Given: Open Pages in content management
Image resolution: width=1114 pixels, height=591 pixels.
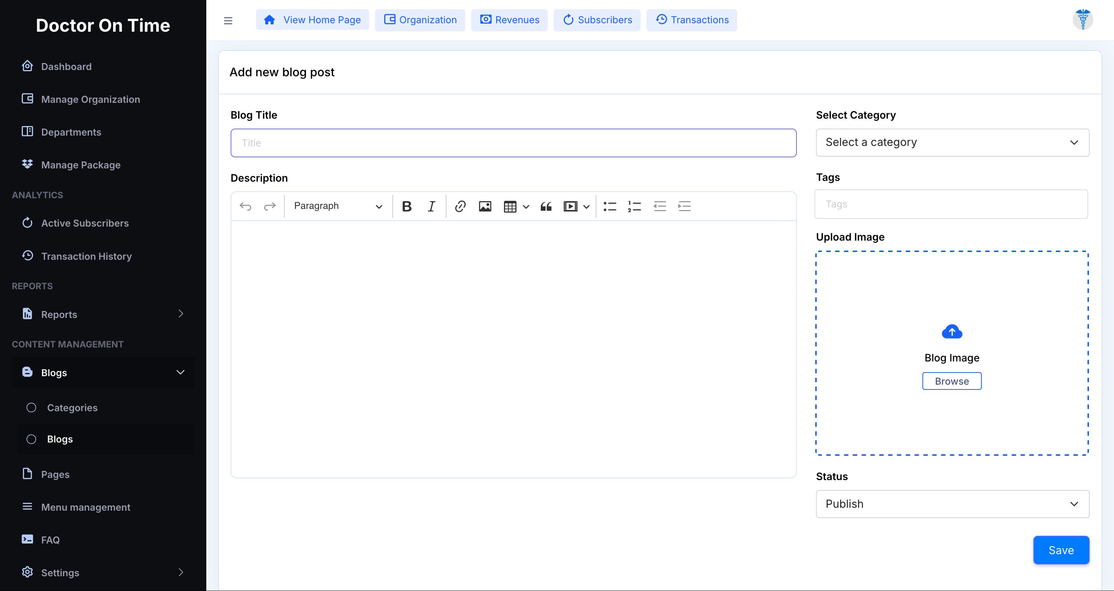Looking at the screenshot, I should [55, 474].
